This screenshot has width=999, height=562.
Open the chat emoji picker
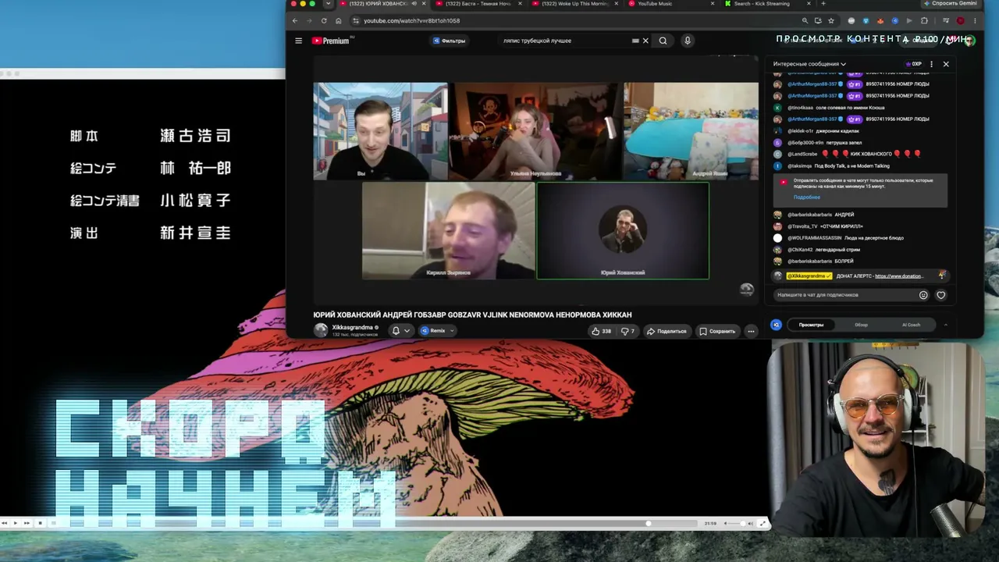923,295
